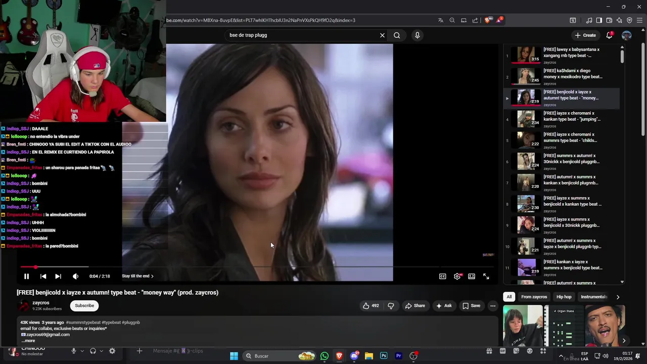Image resolution: width=647 pixels, height=364 pixels.
Task: Open WhatsApp from the taskbar
Action: click(325, 356)
